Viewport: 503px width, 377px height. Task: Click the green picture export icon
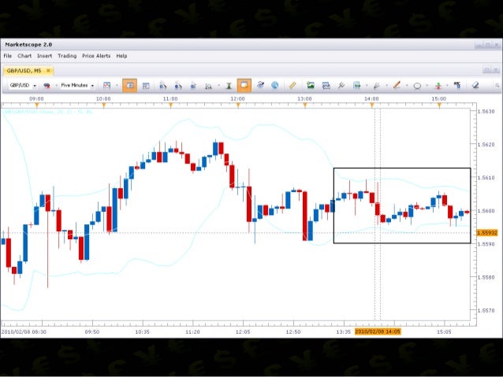[310, 85]
